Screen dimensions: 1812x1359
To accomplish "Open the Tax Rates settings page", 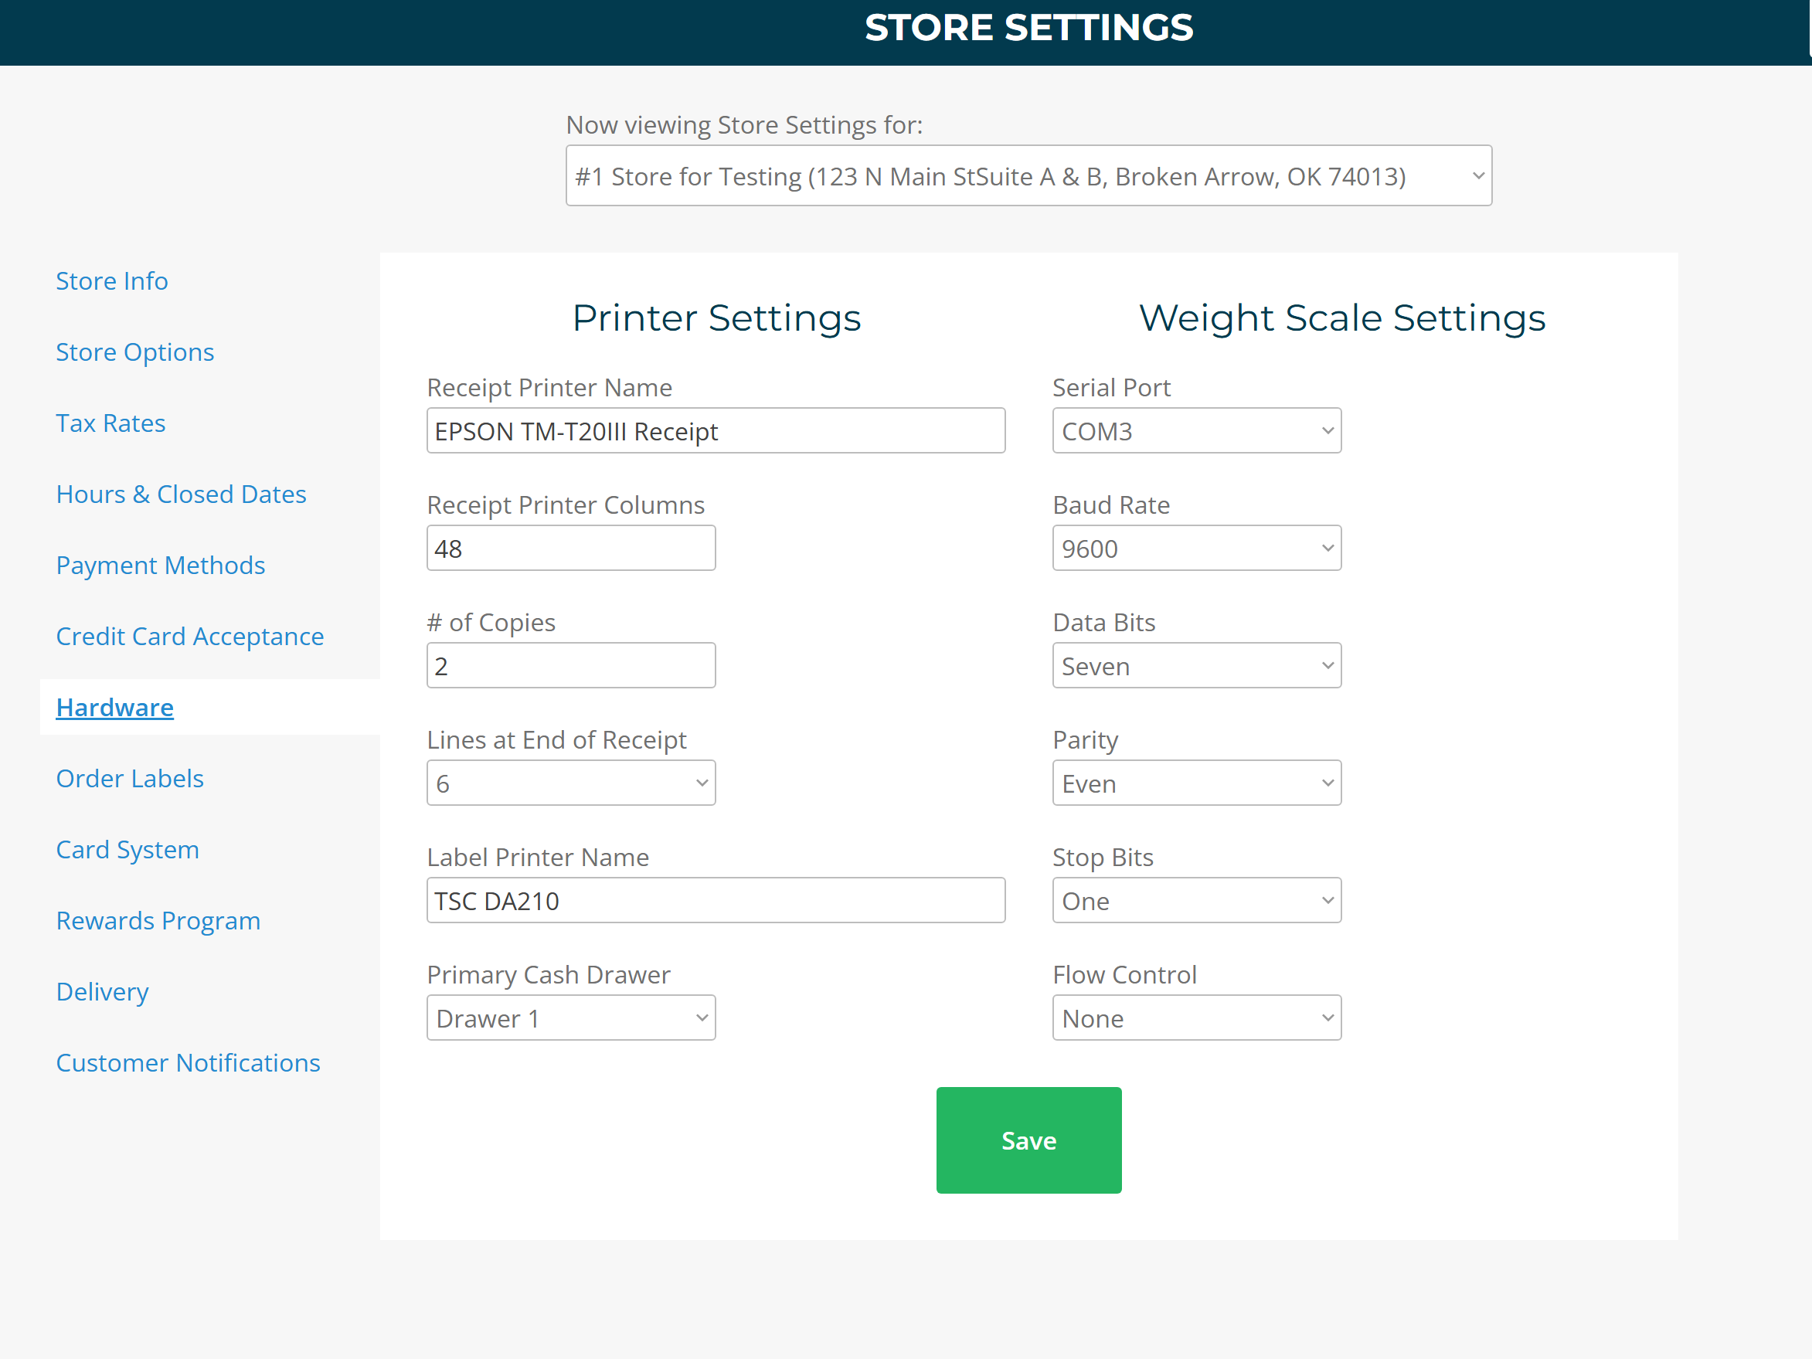I will [x=110, y=423].
